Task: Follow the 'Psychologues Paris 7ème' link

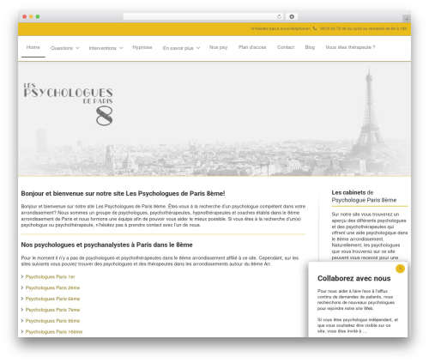Action: (x=52, y=310)
